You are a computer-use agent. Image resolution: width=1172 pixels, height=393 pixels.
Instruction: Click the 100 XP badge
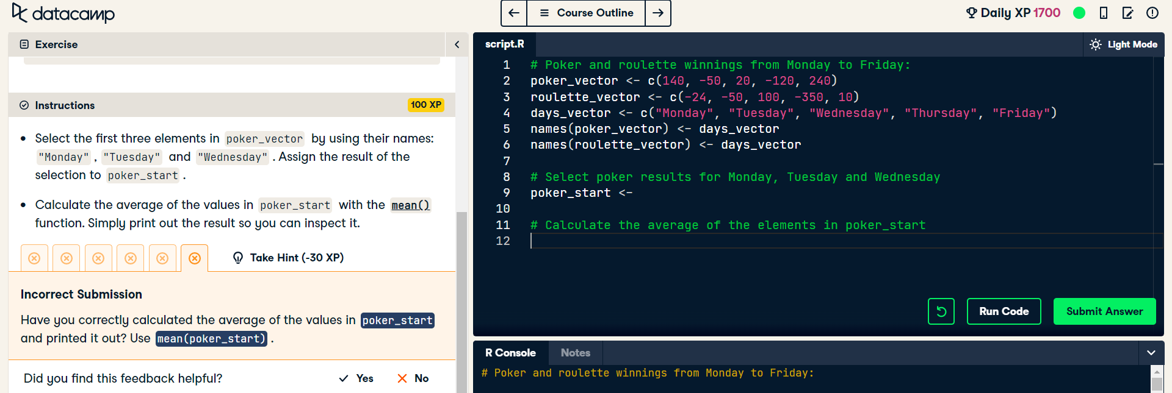tap(426, 105)
